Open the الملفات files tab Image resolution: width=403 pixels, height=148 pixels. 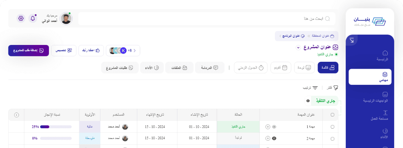(x=179, y=68)
